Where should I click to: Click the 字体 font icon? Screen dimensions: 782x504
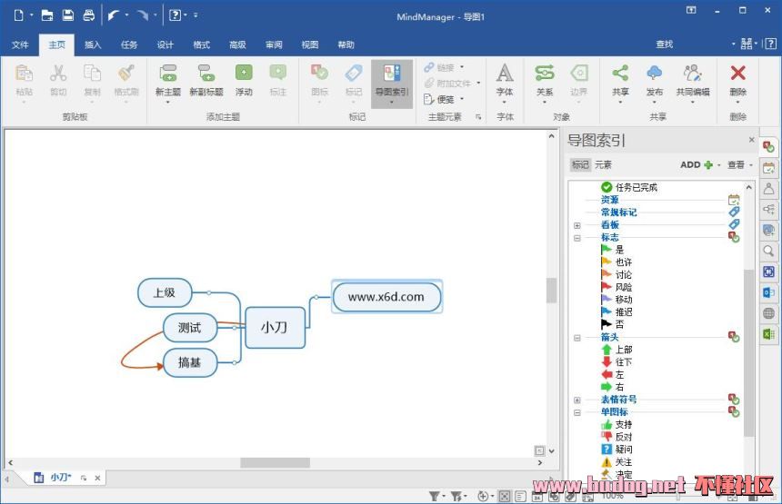(505, 74)
